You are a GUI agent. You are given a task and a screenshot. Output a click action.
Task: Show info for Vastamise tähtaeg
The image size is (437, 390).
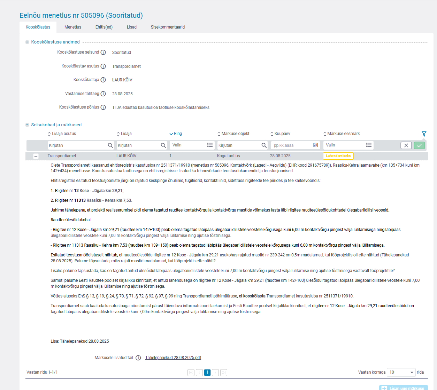pyautogui.click(x=103, y=94)
